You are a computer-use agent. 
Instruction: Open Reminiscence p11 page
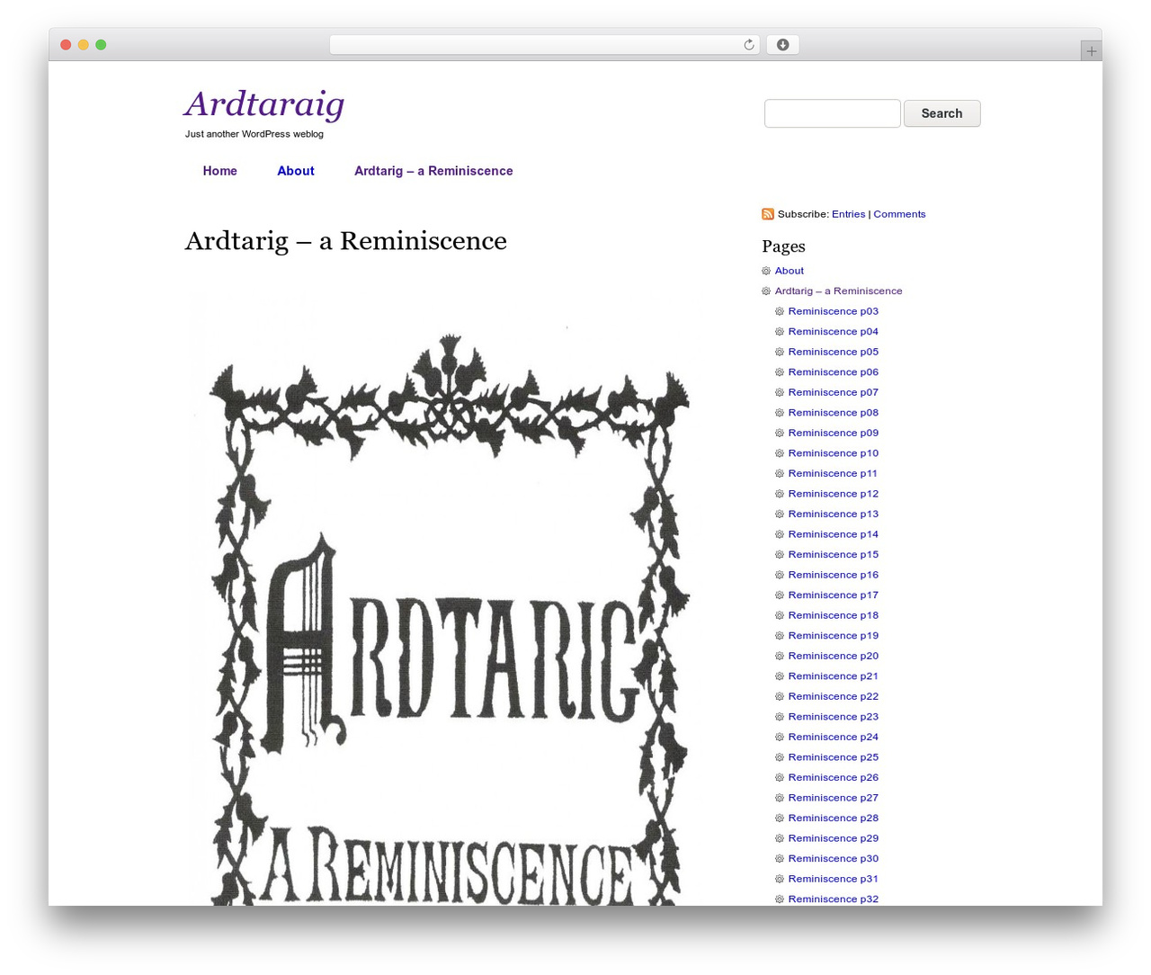(x=833, y=473)
